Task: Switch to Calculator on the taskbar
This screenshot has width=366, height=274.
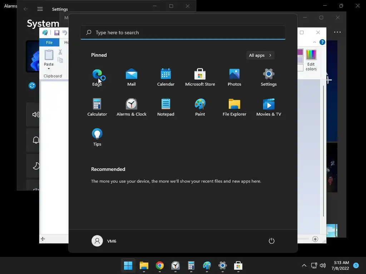Action: coord(191,265)
